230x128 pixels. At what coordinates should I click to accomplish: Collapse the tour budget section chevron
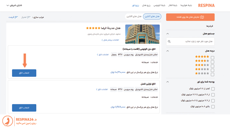point(168,82)
